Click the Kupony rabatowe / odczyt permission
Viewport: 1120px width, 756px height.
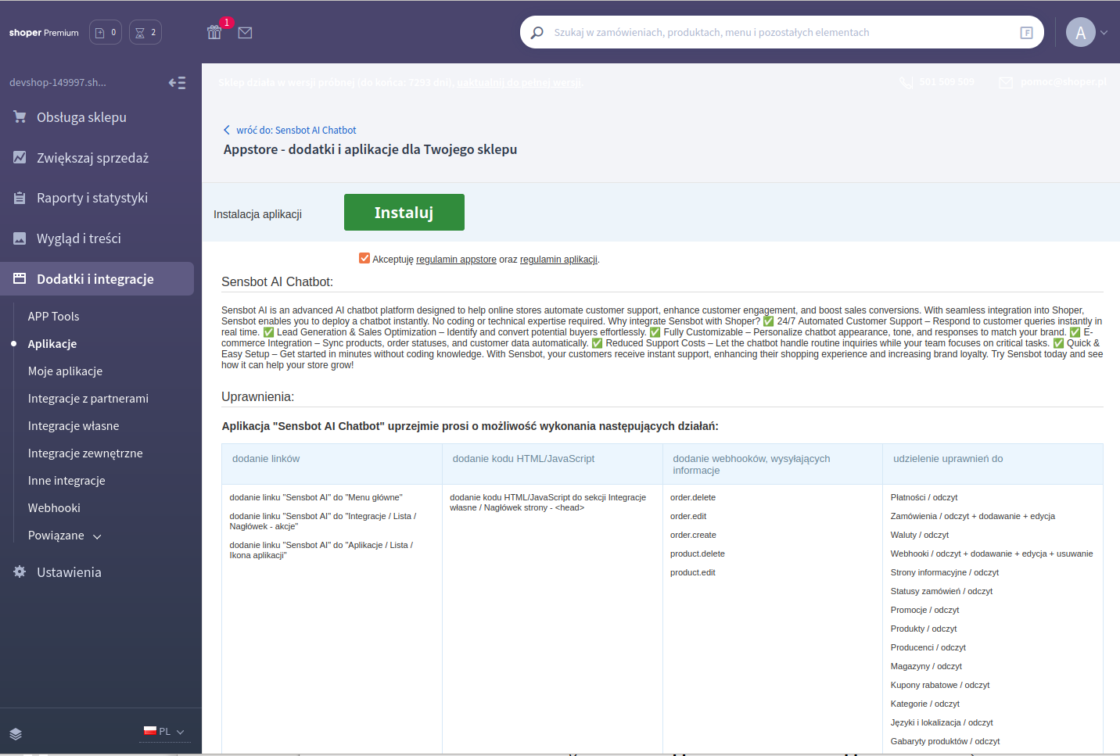click(x=940, y=685)
